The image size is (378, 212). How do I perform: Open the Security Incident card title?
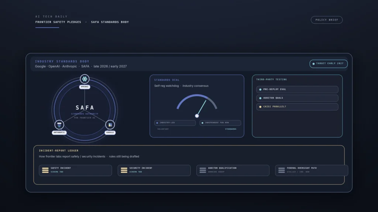[x=141, y=168]
